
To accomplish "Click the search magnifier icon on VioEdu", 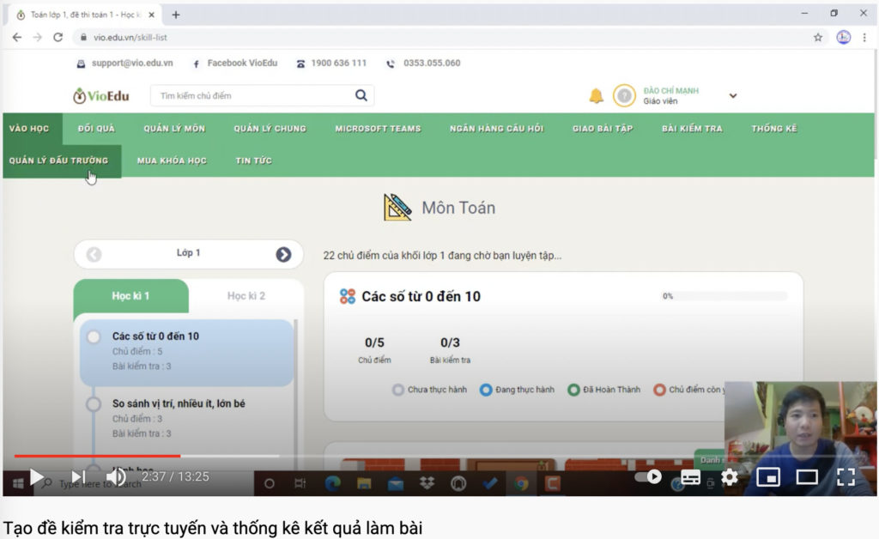I will point(361,95).
